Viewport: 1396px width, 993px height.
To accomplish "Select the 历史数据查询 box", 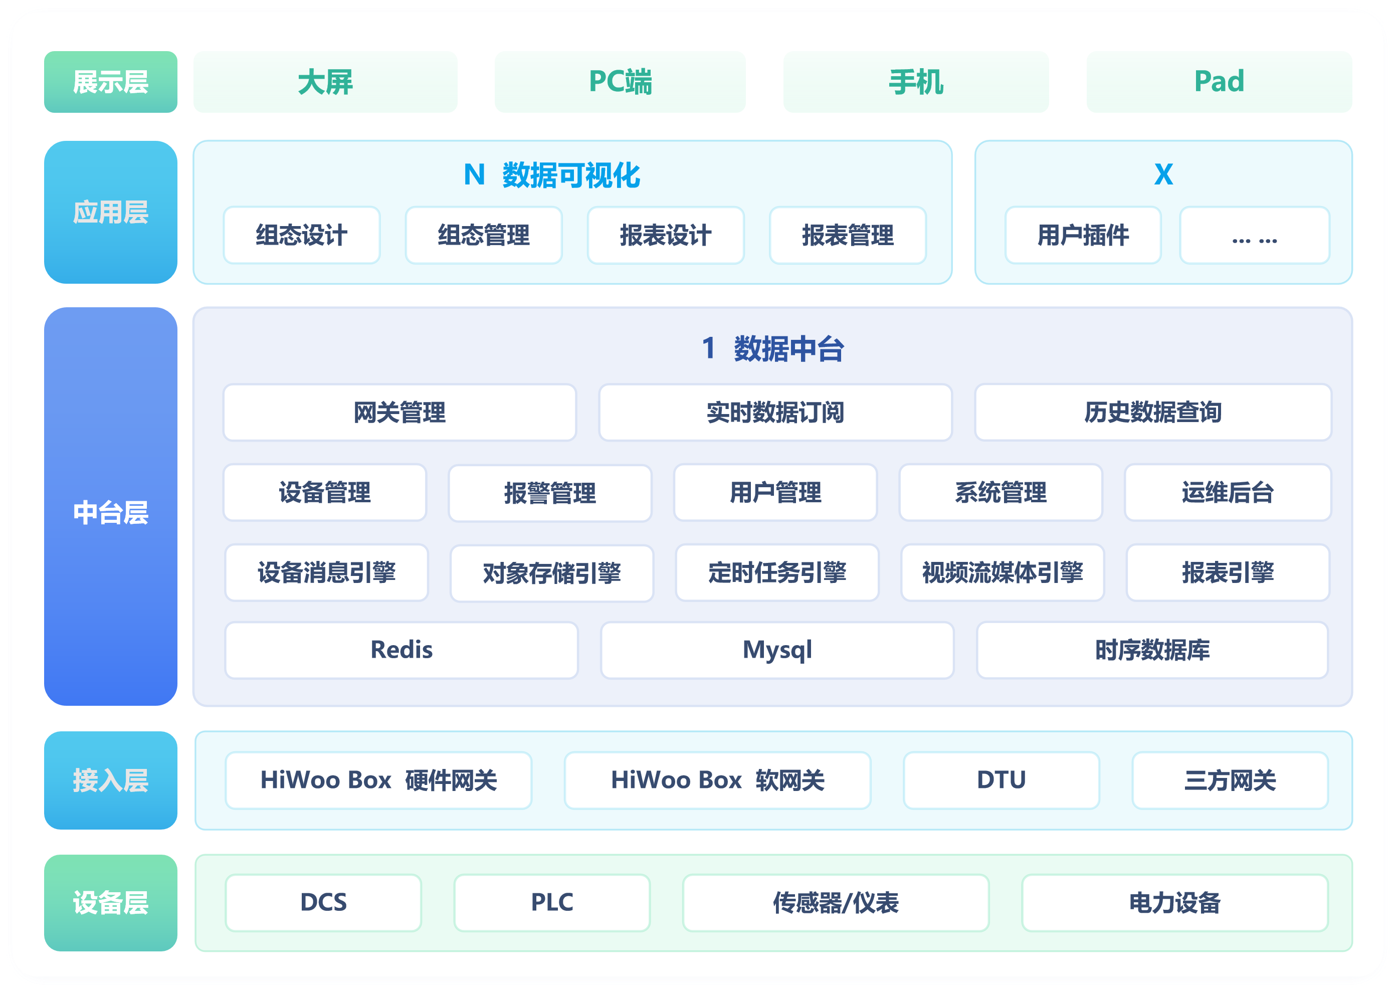I will coord(1152,412).
